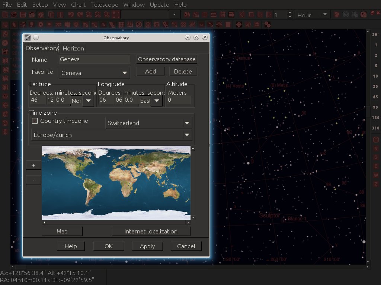This screenshot has width=381, height=285.
Task: Click the binoculars search icon
Action: click(187, 14)
